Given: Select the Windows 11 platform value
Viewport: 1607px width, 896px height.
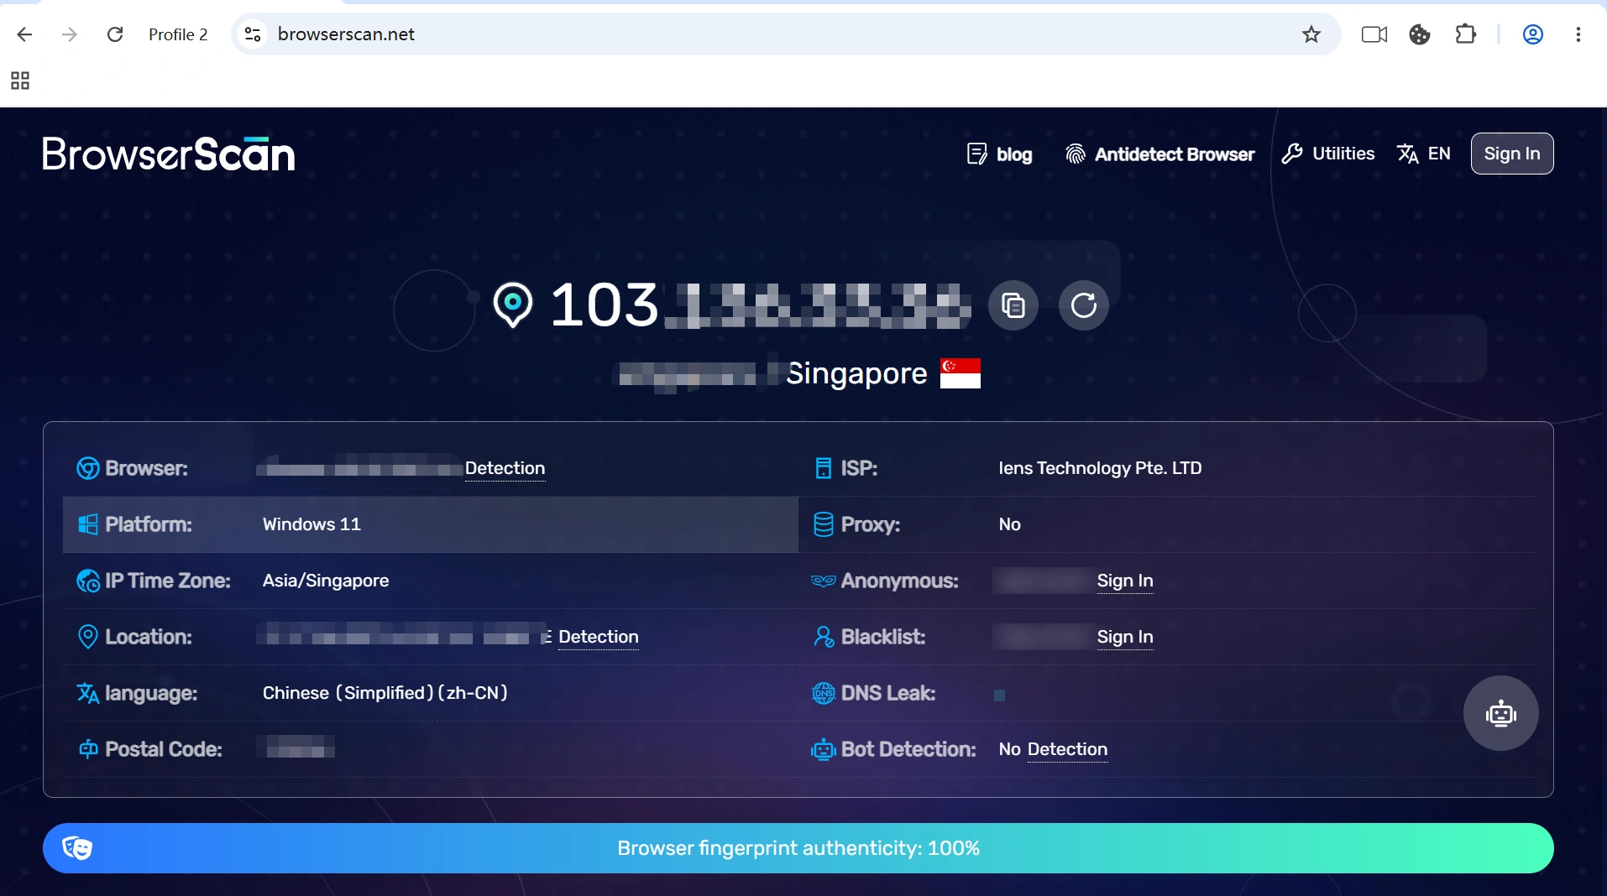Looking at the screenshot, I should [x=311, y=524].
